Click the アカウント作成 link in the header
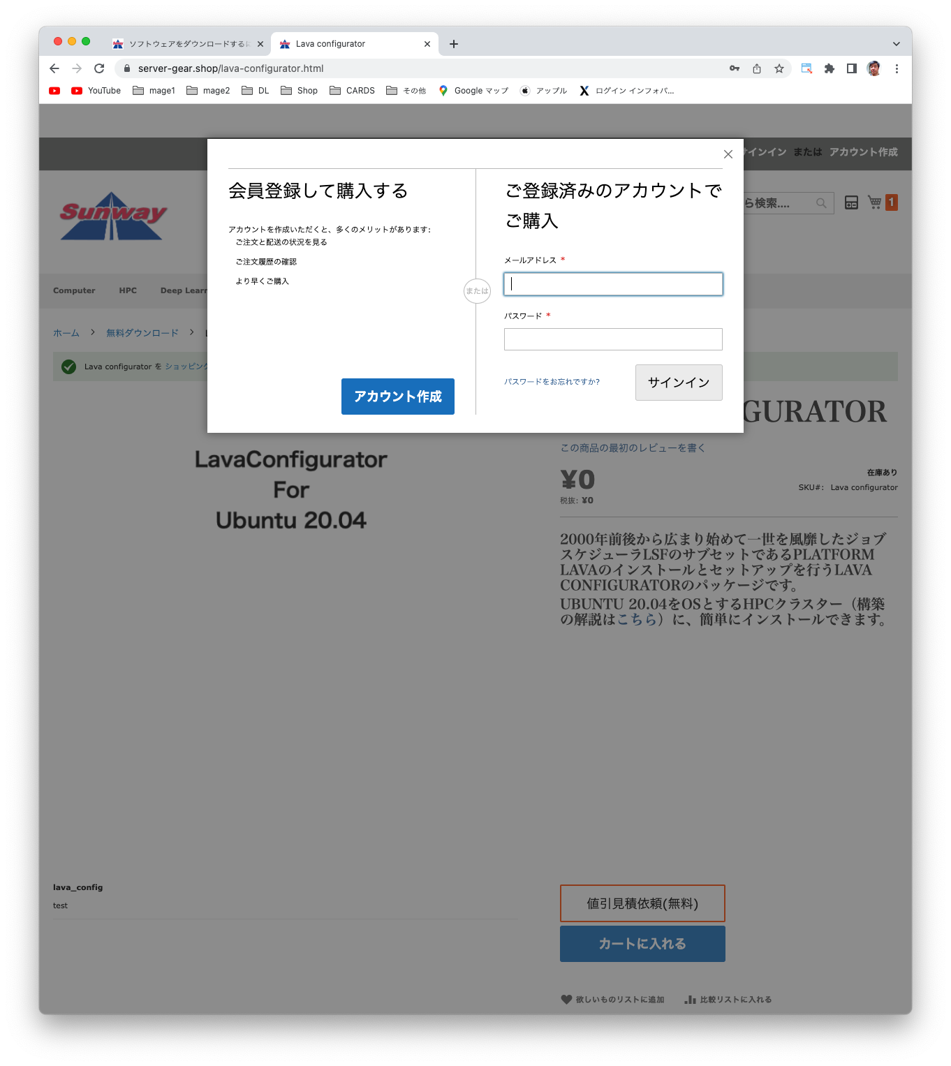 click(864, 152)
